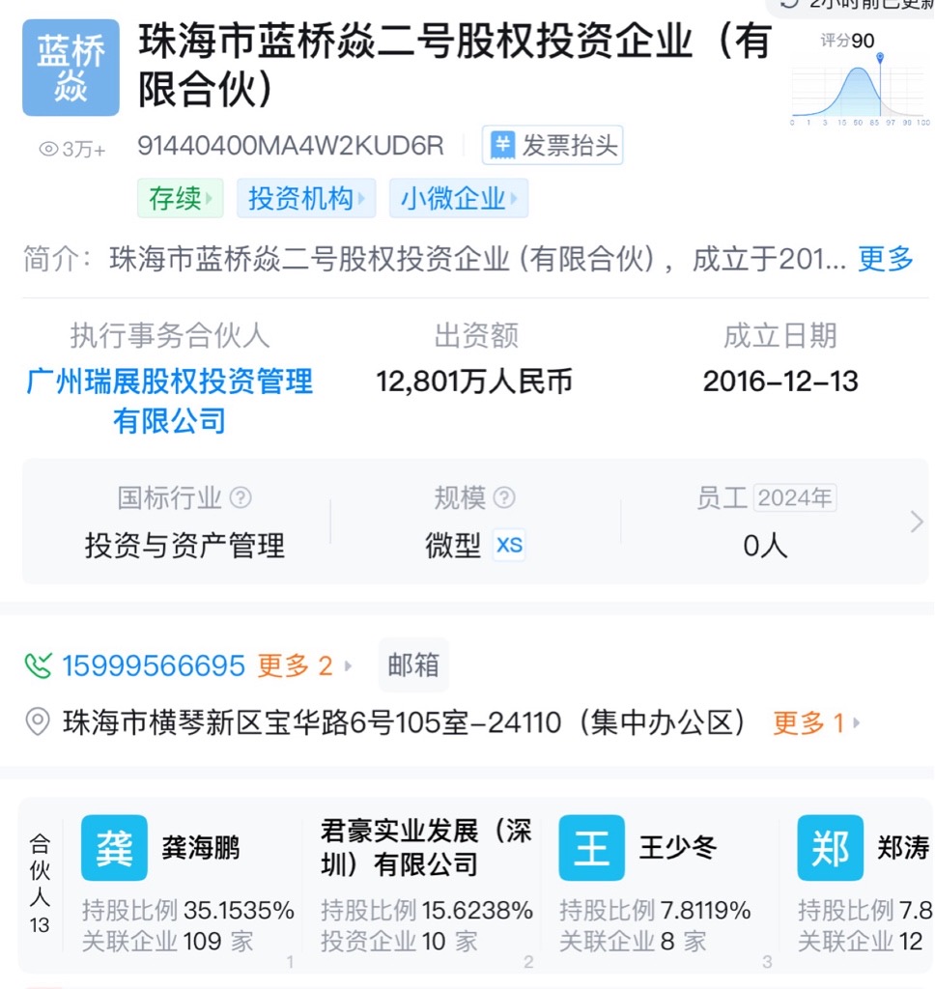
Task: Select the 2024年 employee year tag
Action: coord(794,497)
